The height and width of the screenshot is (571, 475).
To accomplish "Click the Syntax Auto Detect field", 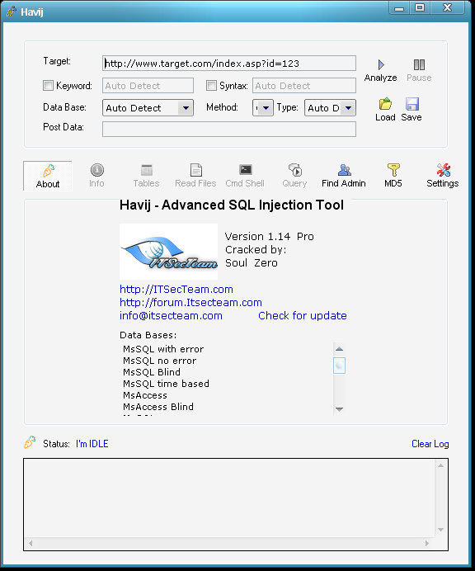I will point(304,86).
